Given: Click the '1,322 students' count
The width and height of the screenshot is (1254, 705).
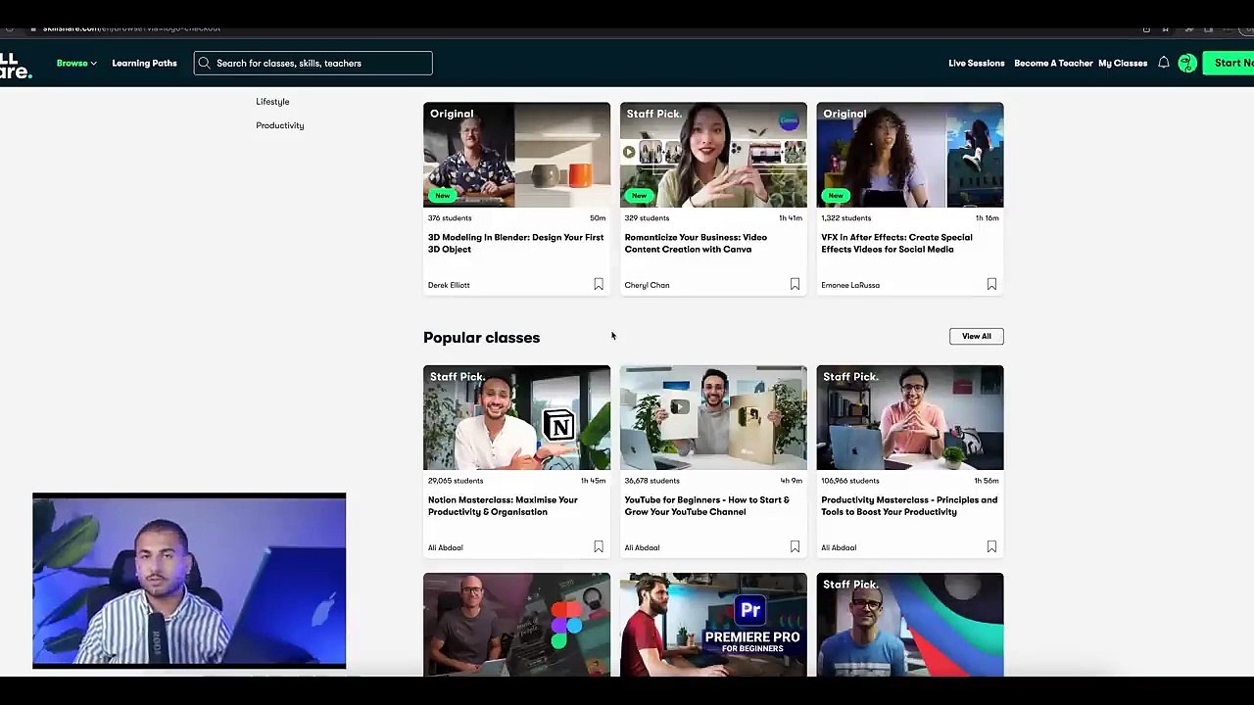Looking at the screenshot, I should (x=846, y=218).
